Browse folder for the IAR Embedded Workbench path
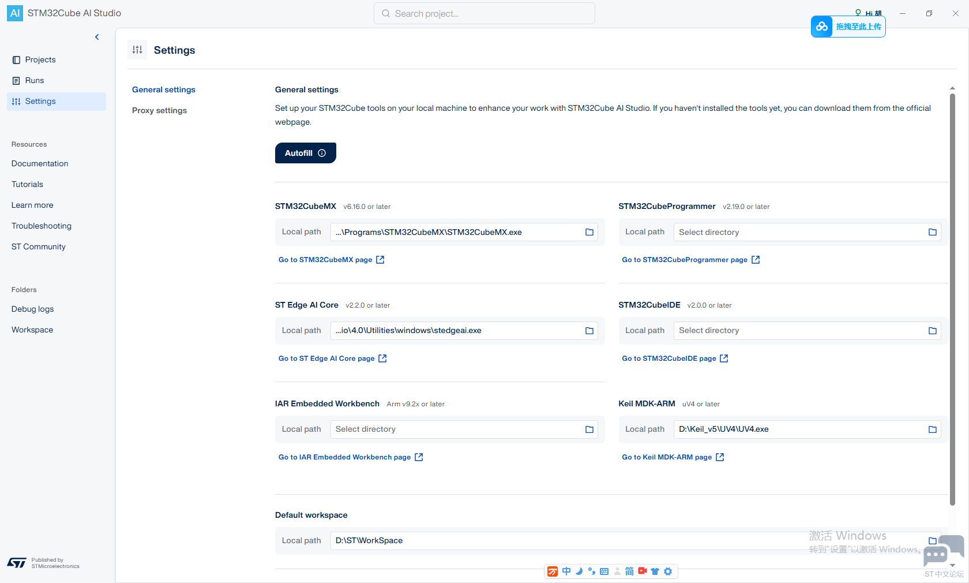Viewport: 969px width, 583px height. (x=589, y=429)
